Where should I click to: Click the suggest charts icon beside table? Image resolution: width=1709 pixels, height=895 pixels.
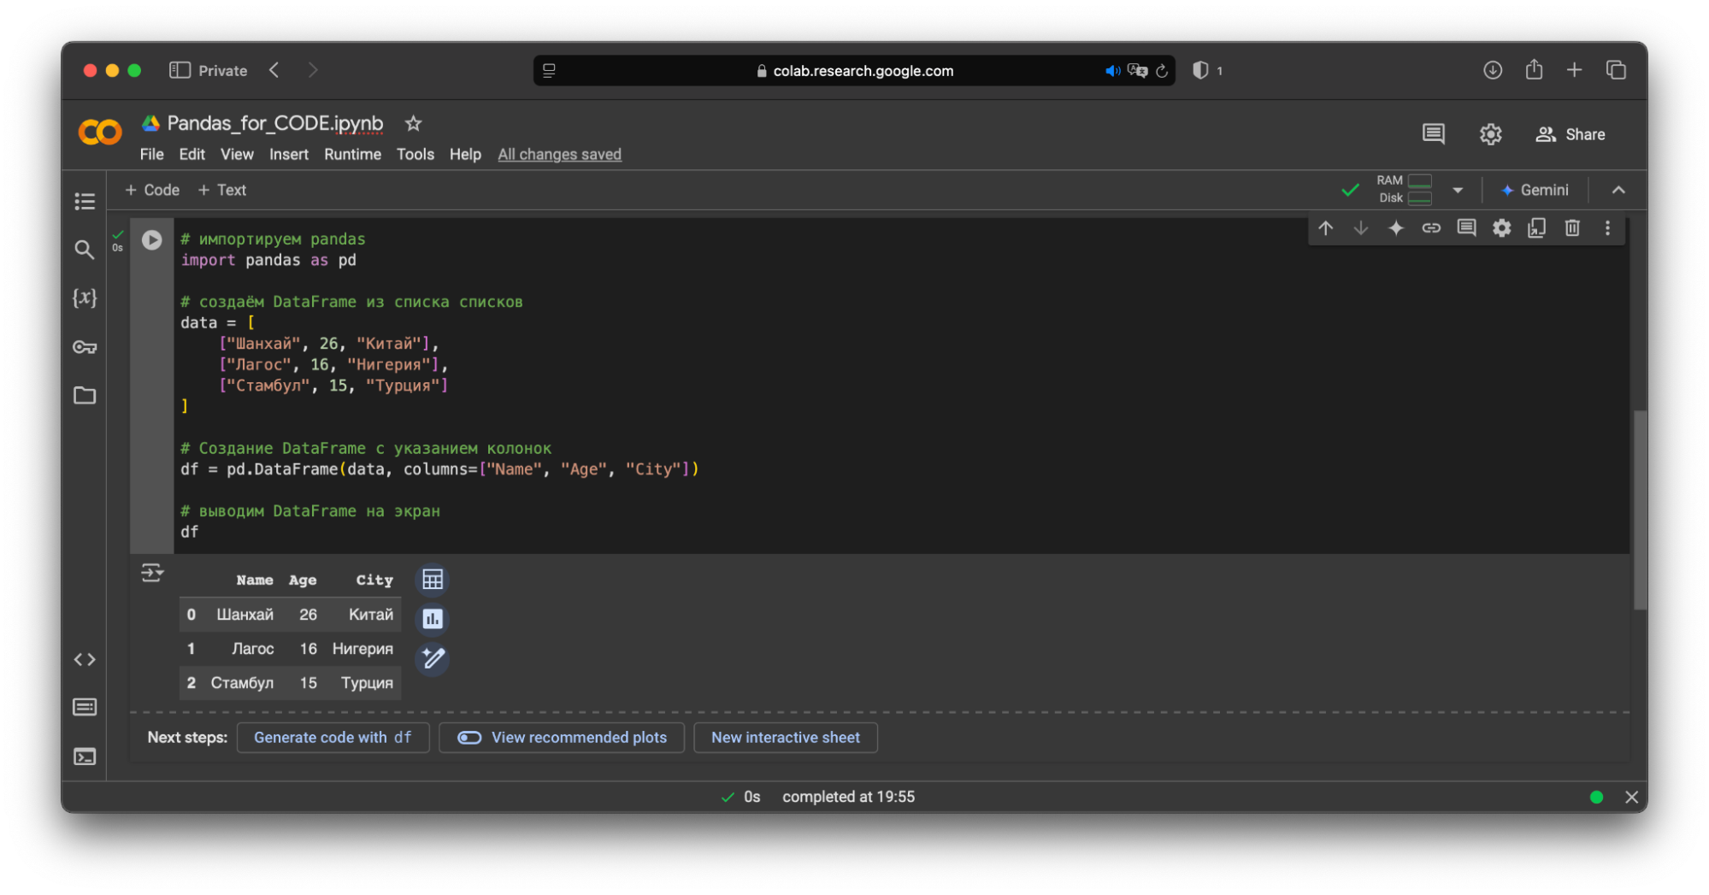[x=433, y=619]
